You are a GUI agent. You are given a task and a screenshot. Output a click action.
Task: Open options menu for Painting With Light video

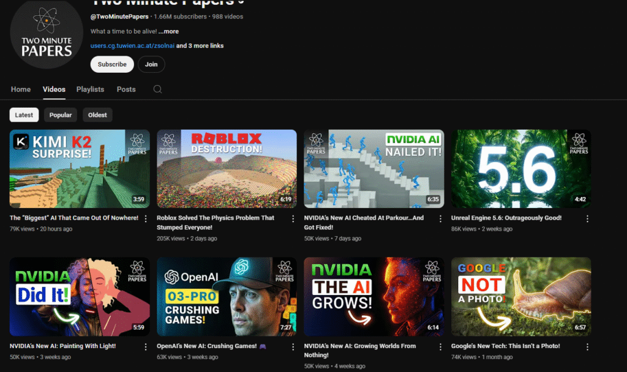[146, 347]
